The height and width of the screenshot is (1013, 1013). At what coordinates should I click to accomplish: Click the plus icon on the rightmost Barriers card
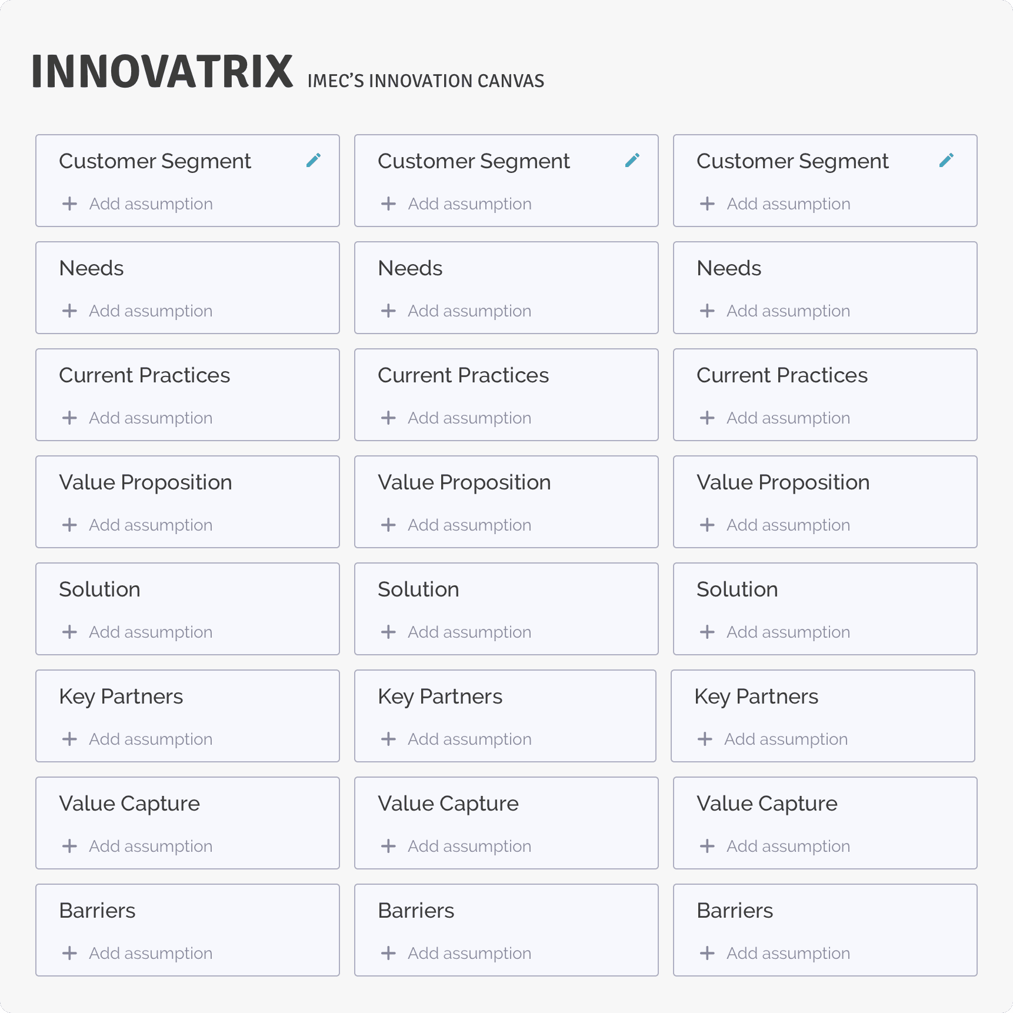pyautogui.click(x=707, y=953)
